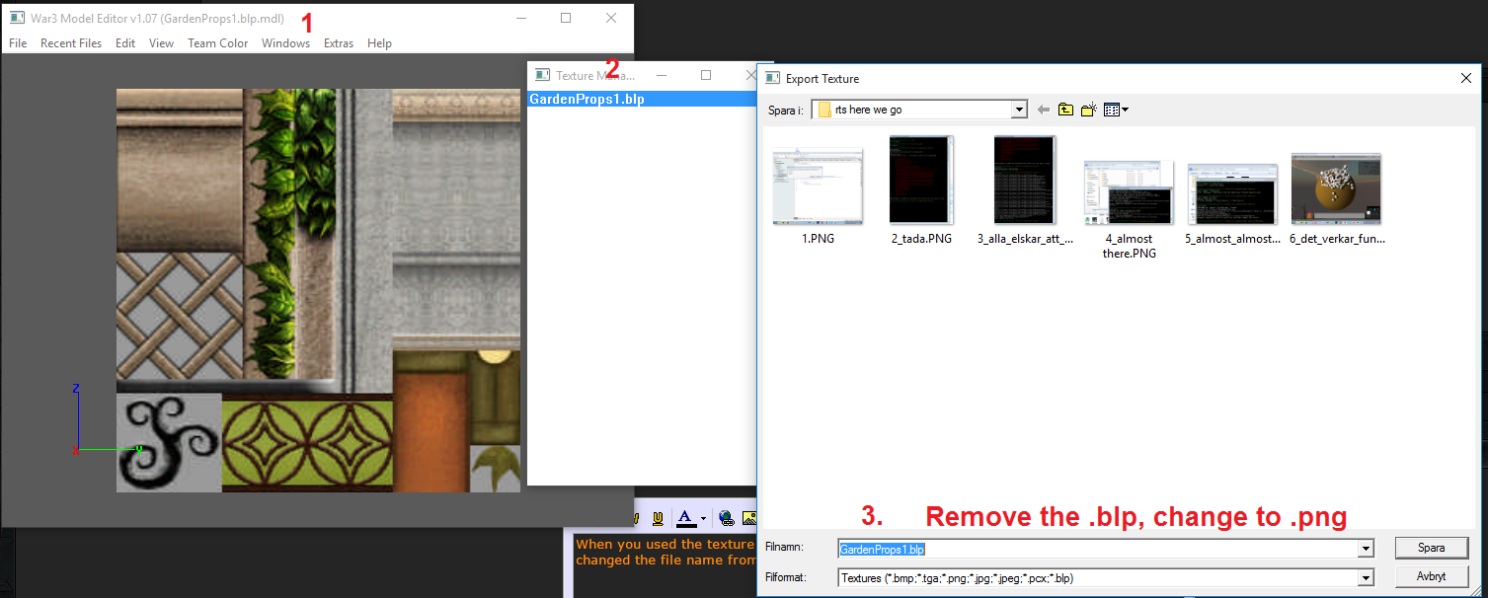Expand the Filformat dropdown arrow
This screenshot has height=598, width=1488.
1367,578
